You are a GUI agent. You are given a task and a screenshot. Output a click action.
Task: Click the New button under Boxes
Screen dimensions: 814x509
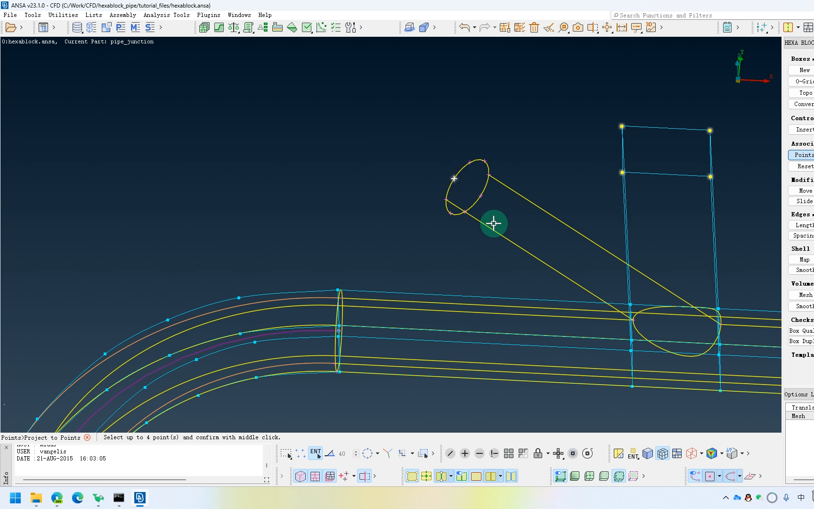coord(801,70)
